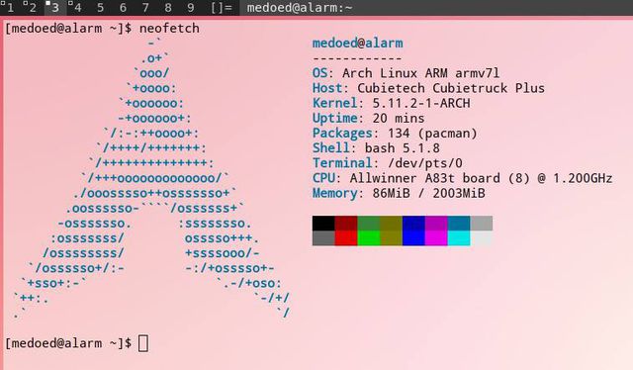
Task: Click the bright cyan color block
Action: click(459, 237)
